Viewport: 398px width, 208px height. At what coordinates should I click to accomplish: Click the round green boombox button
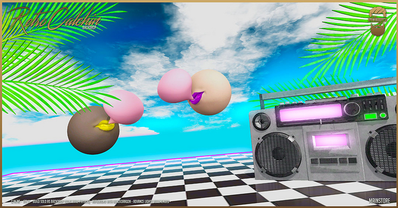pos(383,116)
